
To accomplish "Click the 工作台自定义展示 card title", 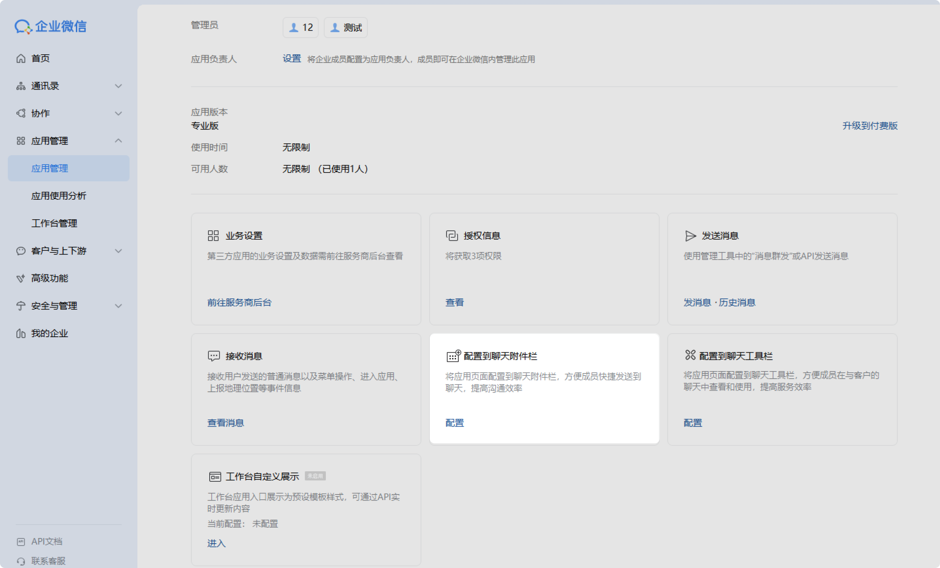I will tap(262, 477).
